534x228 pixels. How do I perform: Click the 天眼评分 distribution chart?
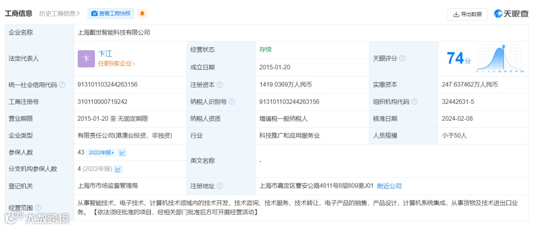tap(500, 59)
